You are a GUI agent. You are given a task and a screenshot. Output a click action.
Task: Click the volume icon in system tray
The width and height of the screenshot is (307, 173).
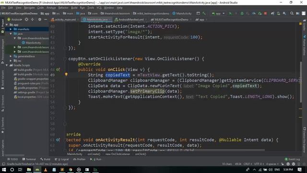(x=271, y=170)
